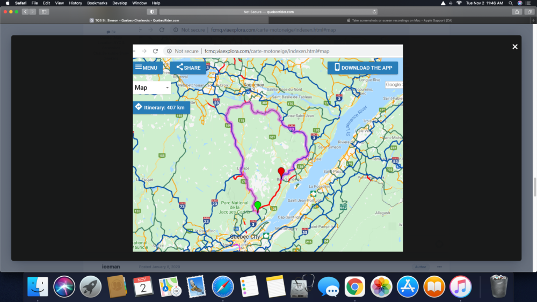Viewport: 537px width, 302px height.
Task: Open the Edit menu
Action: point(46,3)
